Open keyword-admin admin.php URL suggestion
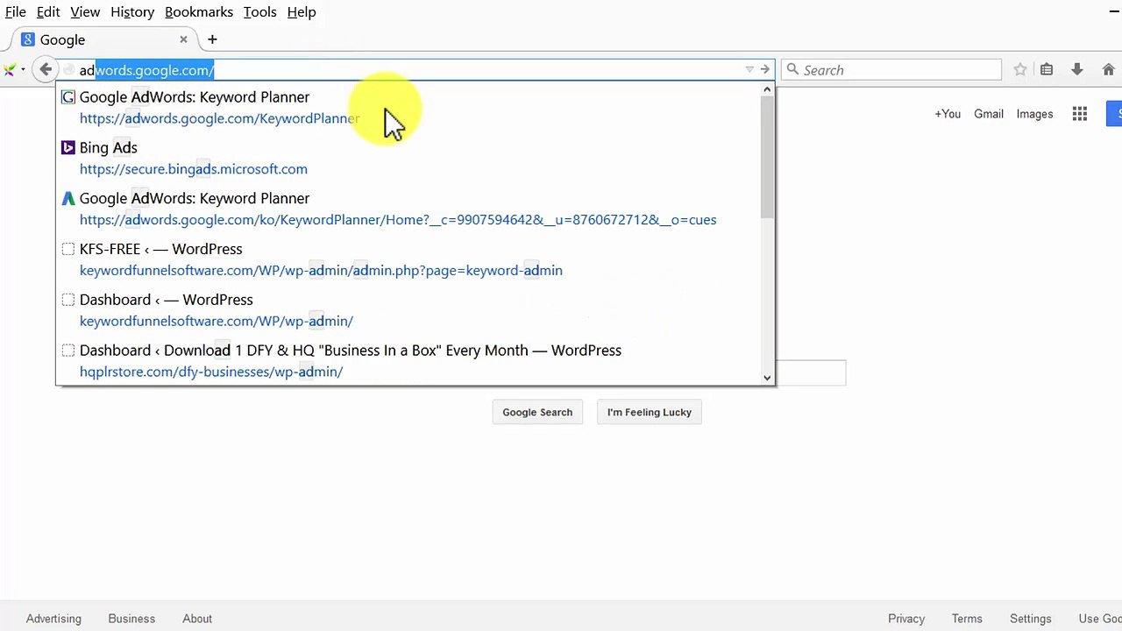 321,271
